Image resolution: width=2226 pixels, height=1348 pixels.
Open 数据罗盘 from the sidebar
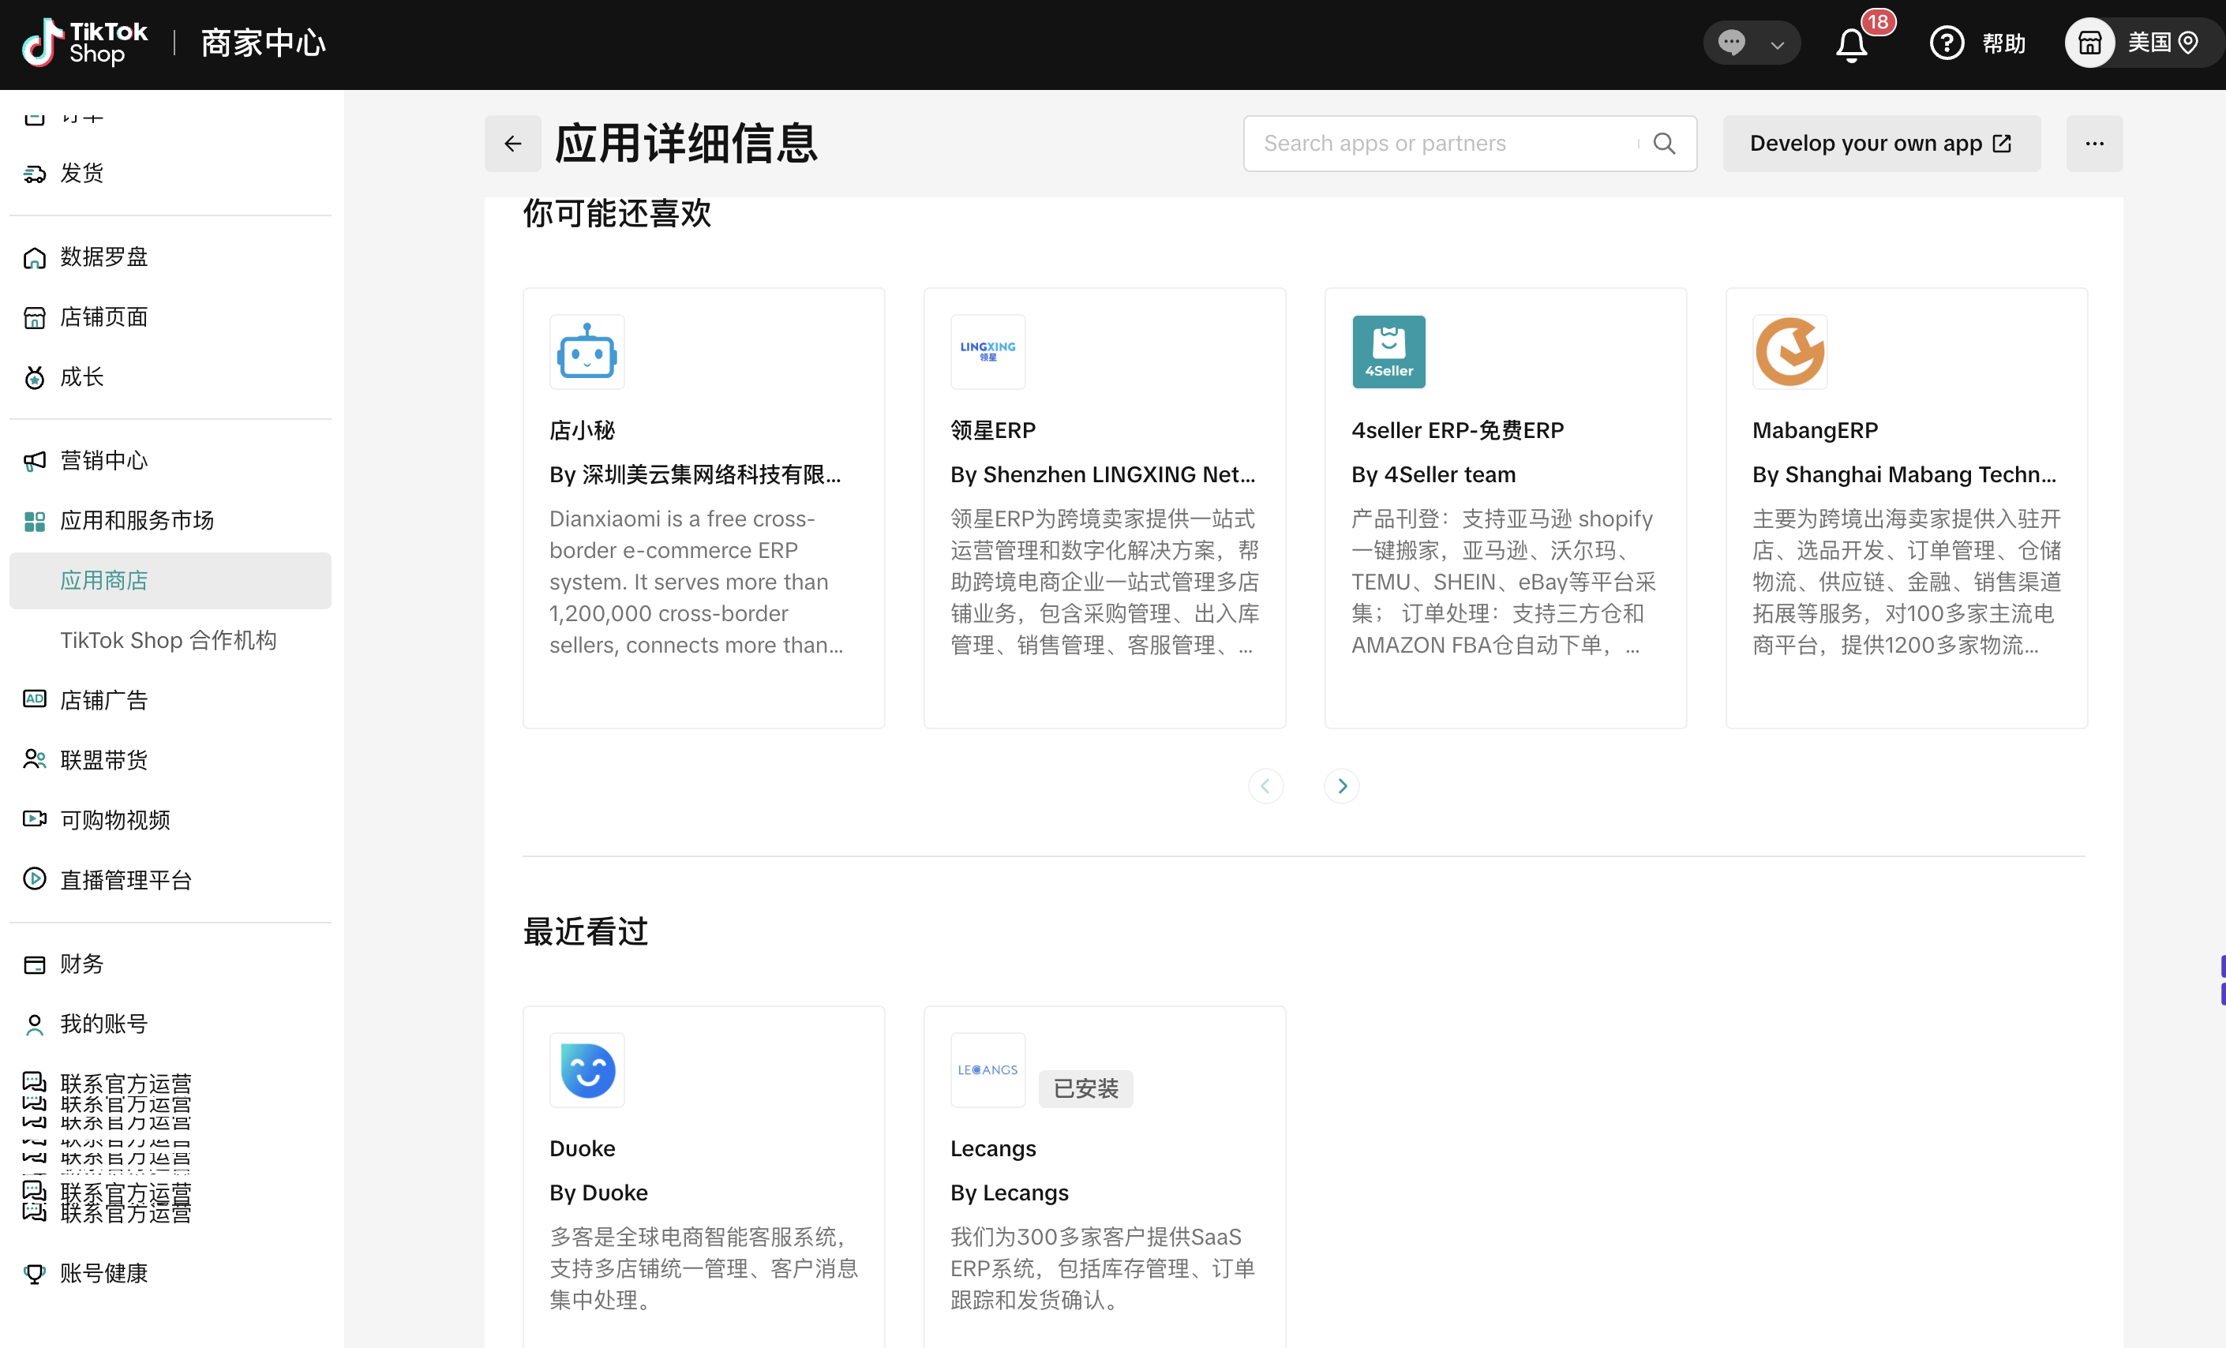(x=104, y=256)
